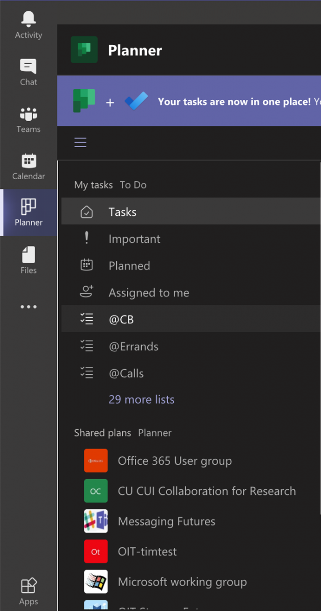
Task: Open the Activity bell in sidebar
Action: tap(29, 24)
